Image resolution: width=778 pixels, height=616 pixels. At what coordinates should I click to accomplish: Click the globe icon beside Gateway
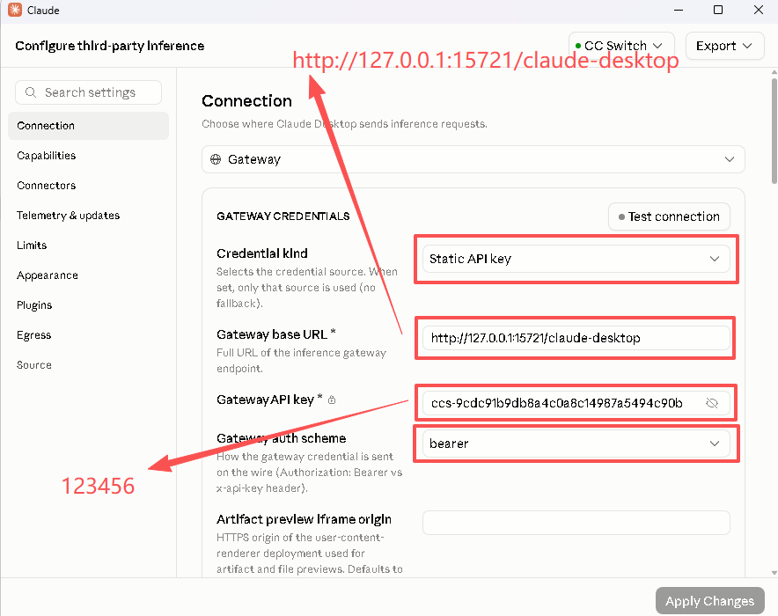click(x=216, y=159)
